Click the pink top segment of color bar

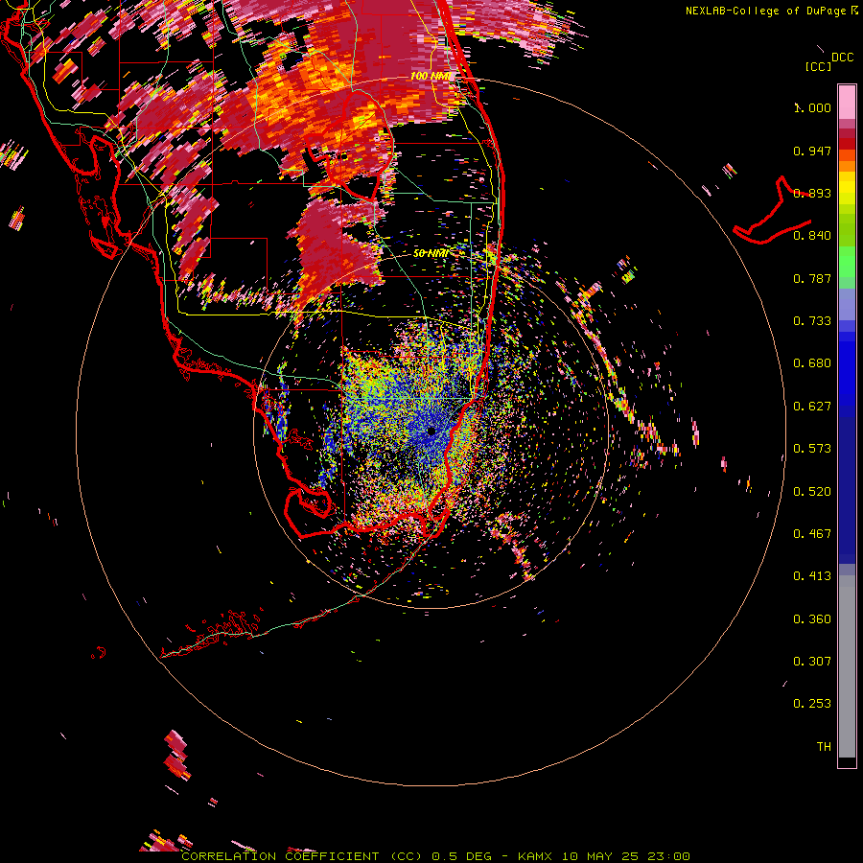pos(847,103)
